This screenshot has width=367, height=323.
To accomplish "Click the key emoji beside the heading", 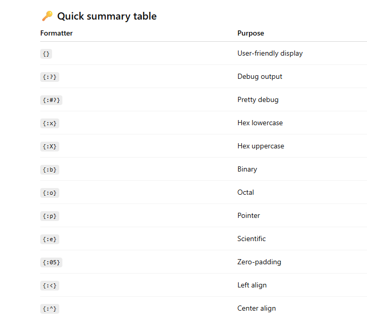I will 47,16.
